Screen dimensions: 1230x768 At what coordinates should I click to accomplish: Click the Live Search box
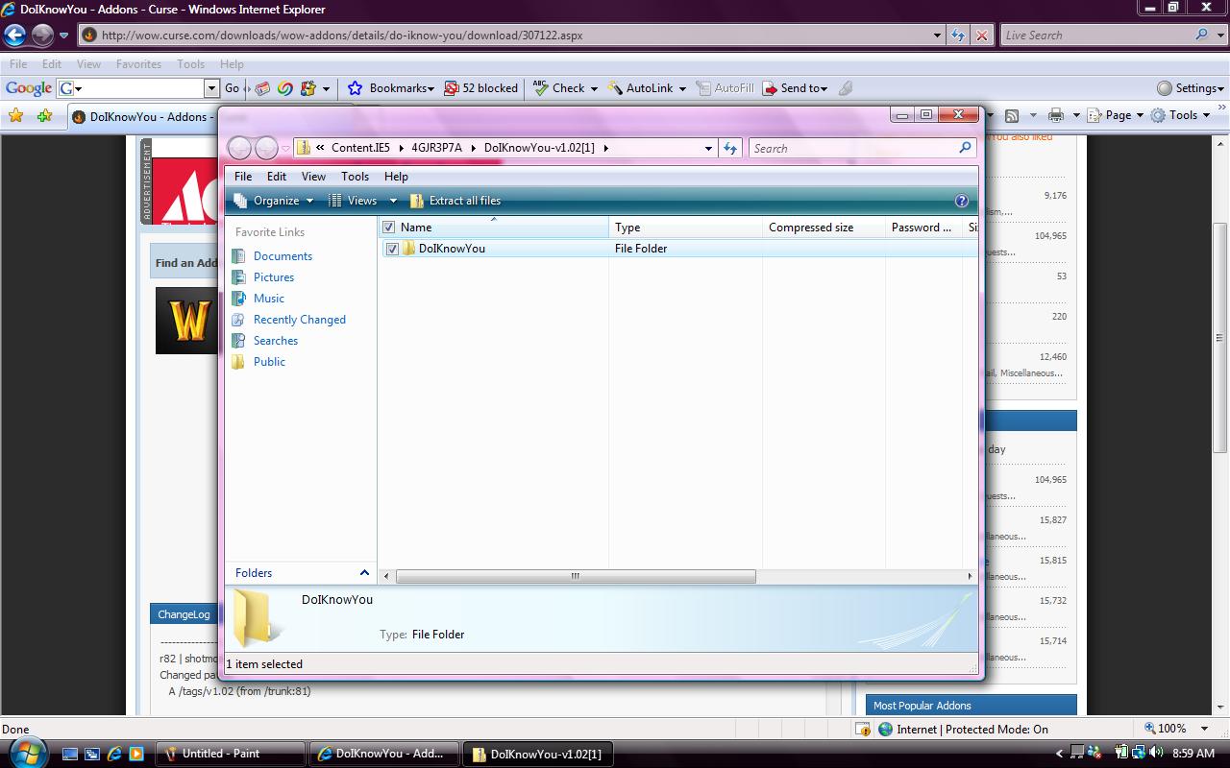tap(1096, 36)
